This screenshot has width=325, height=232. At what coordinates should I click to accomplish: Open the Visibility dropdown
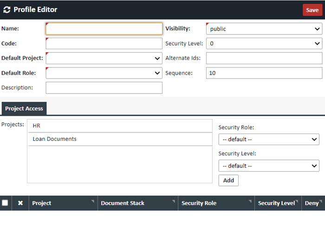click(264, 29)
